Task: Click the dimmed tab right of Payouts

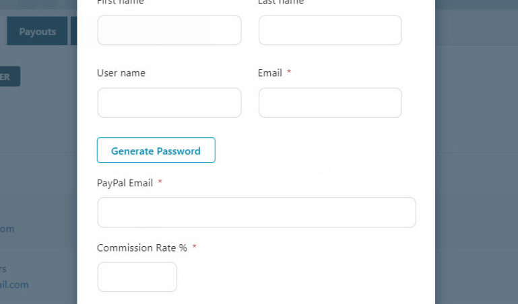Action: [73, 32]
